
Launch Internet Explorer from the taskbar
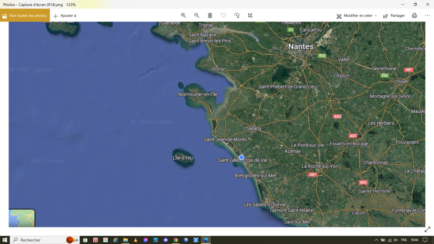pos(115,240)
